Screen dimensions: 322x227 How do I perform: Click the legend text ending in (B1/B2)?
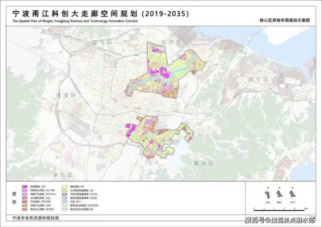click(x=42, y=209)
